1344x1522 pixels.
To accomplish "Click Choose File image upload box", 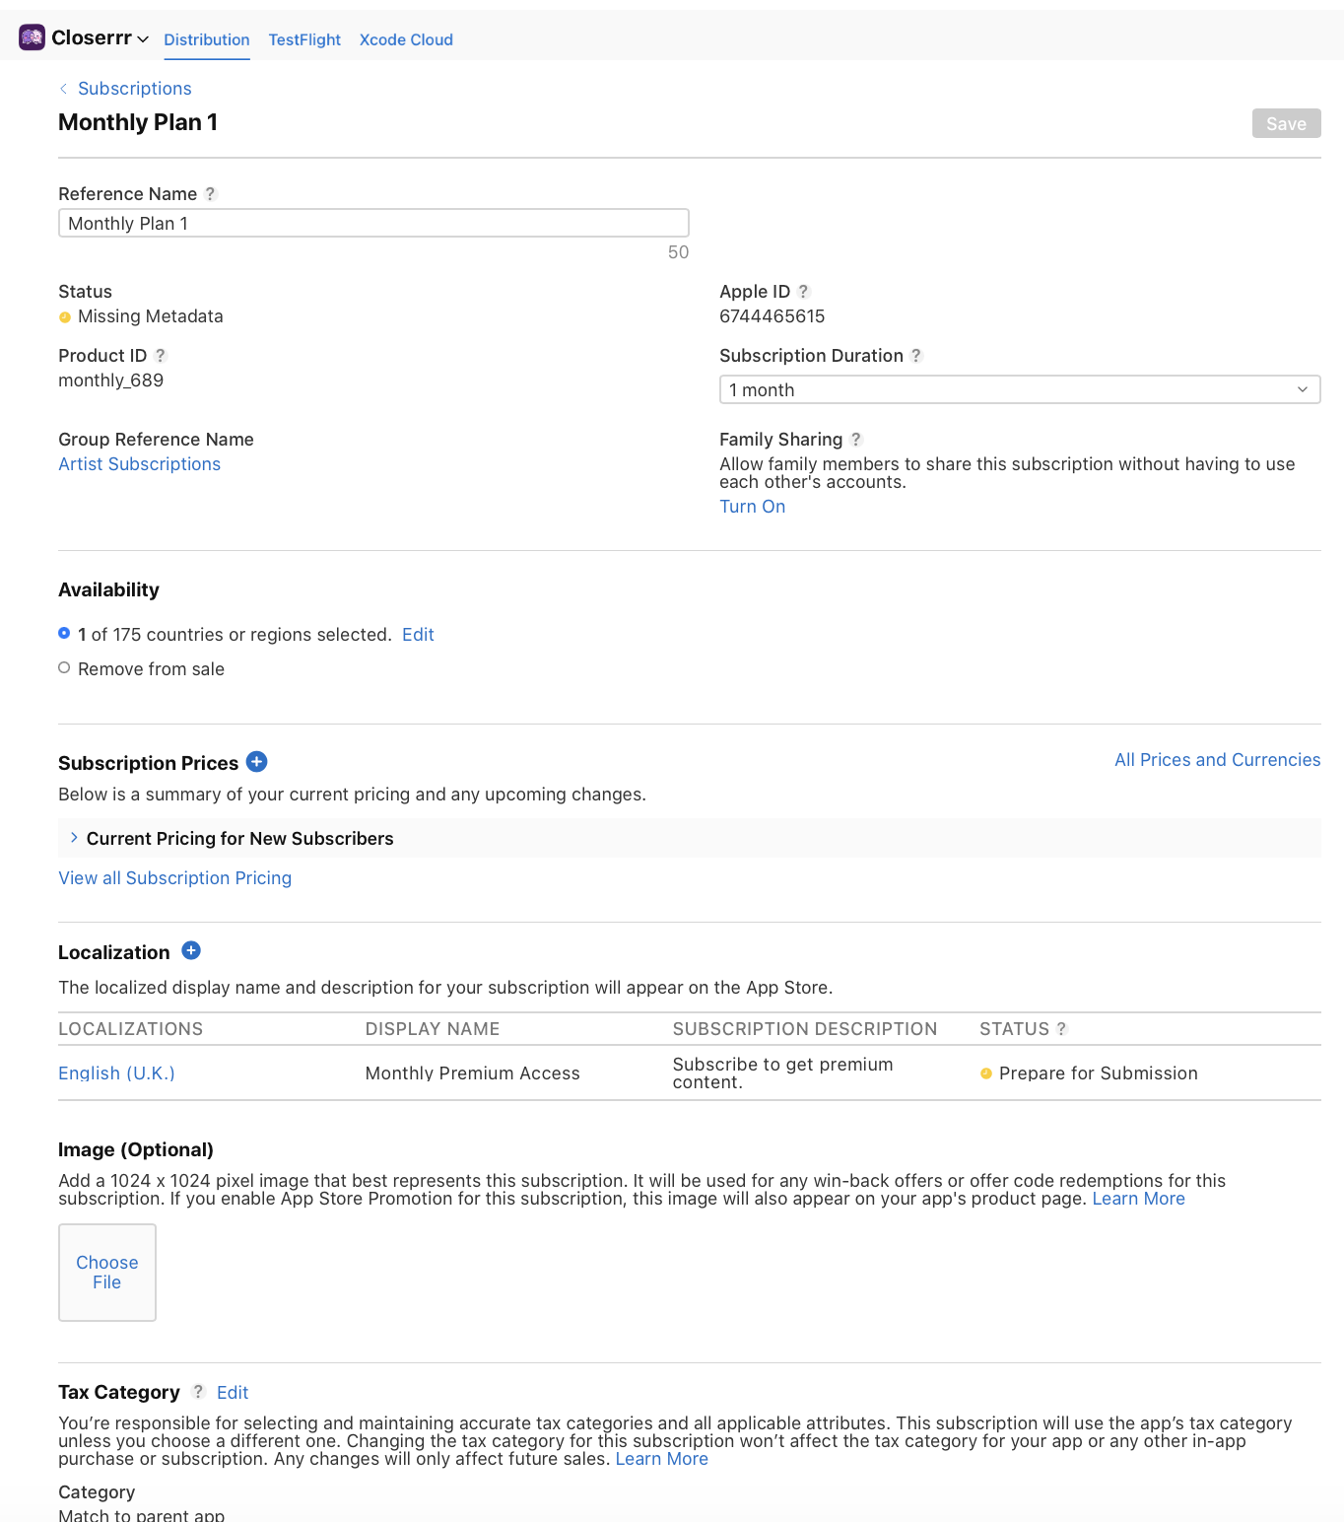I will click(107, 1273).
